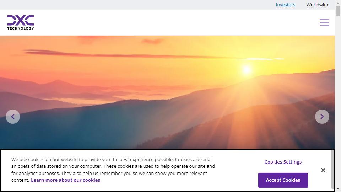
Task: Open the Worldwide region selector
Action: click(318, 5)
